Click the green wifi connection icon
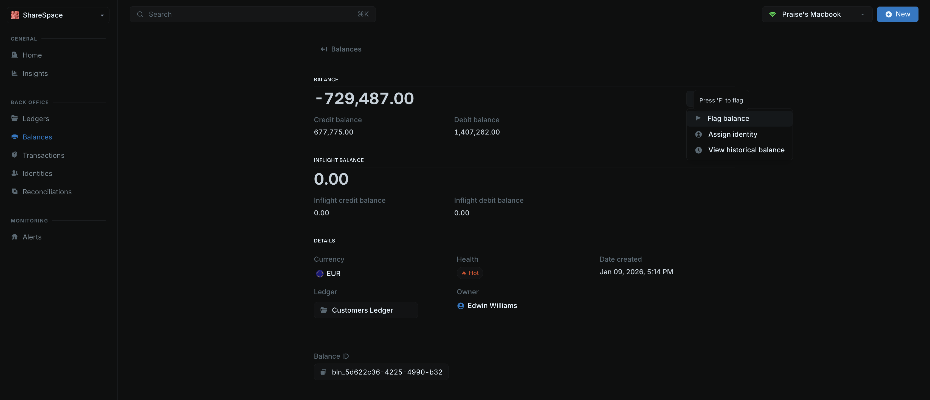Image resolution: width=930 pixels, height=400 pixels. [772, 15]
